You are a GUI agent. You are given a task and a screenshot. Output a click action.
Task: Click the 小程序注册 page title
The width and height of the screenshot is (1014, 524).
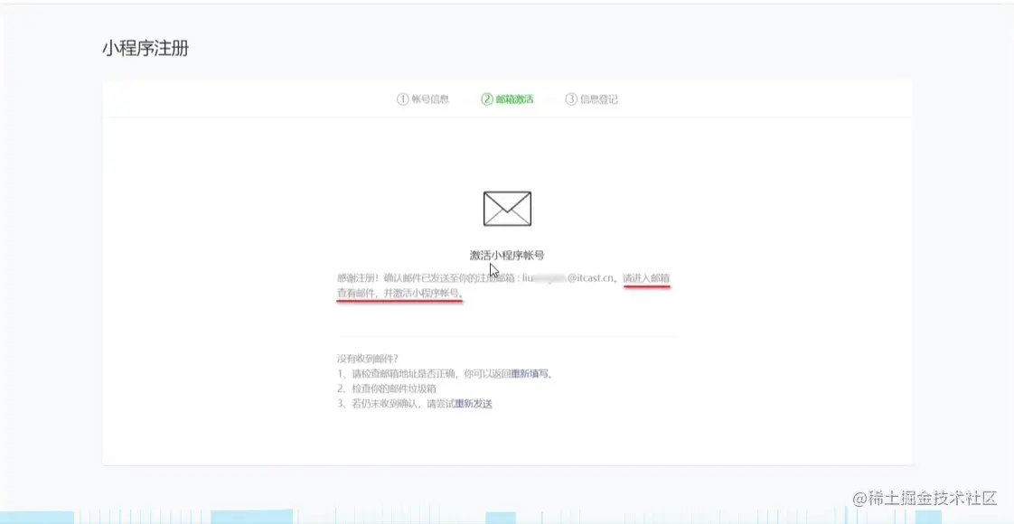pos(145,49)
